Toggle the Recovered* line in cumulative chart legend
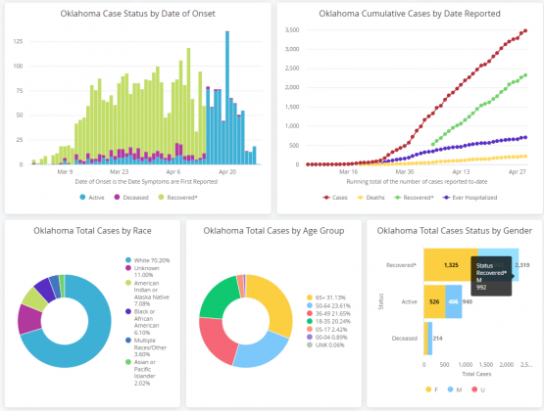 click(414, 198)
